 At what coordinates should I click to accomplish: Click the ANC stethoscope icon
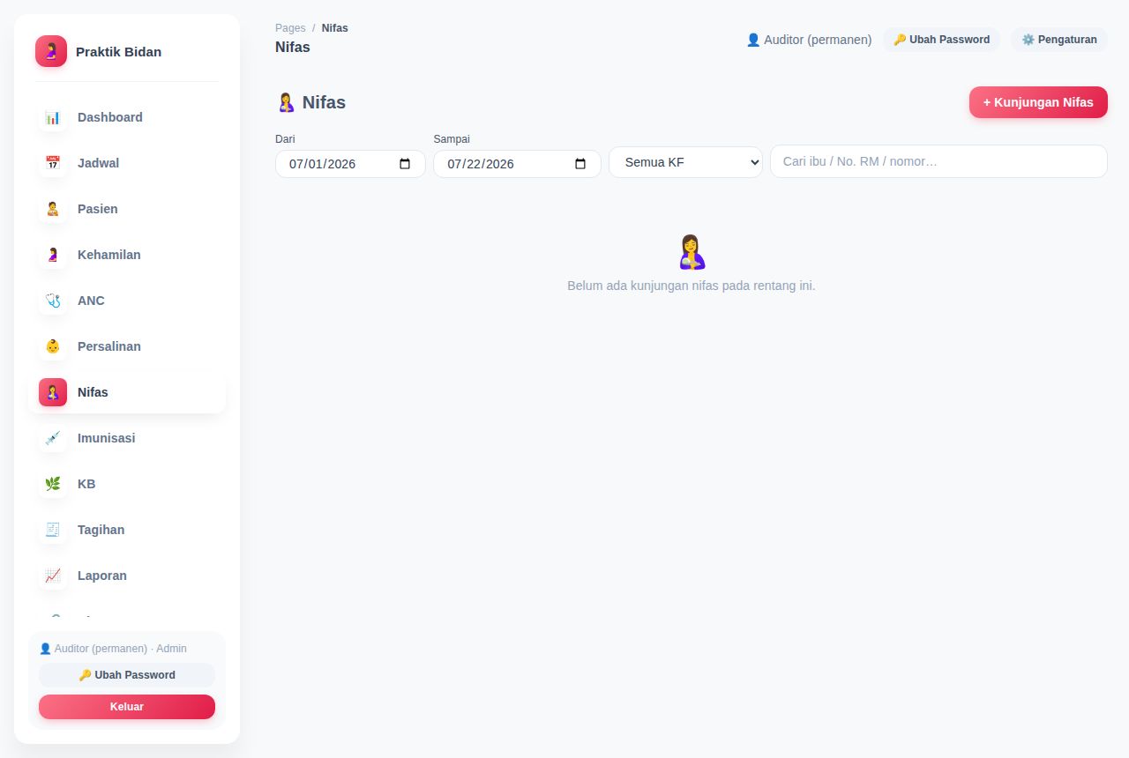[53, 301]
